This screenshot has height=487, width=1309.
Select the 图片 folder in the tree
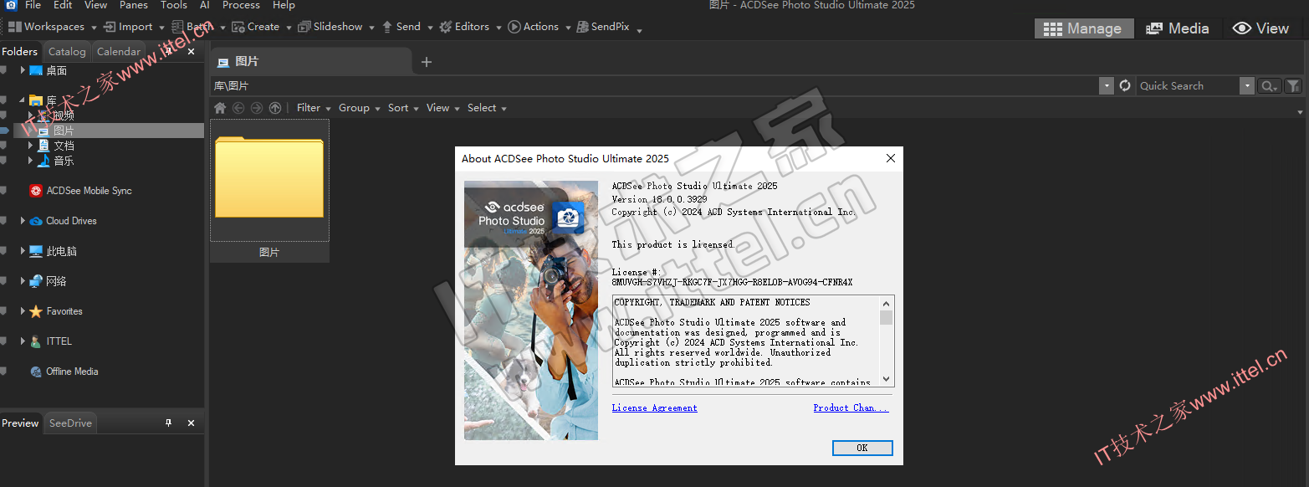point(56,131)
